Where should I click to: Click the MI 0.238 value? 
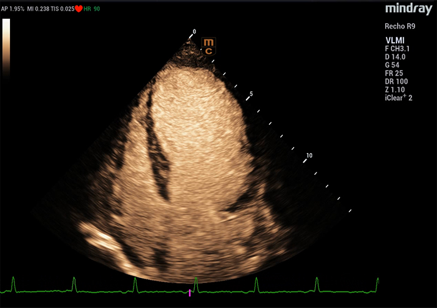click(39, 7)
